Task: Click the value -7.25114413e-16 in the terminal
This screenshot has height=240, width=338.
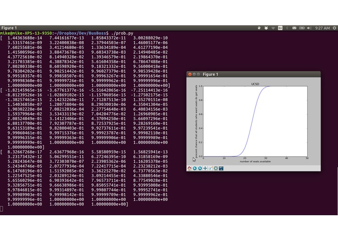Action: [149, 90]
